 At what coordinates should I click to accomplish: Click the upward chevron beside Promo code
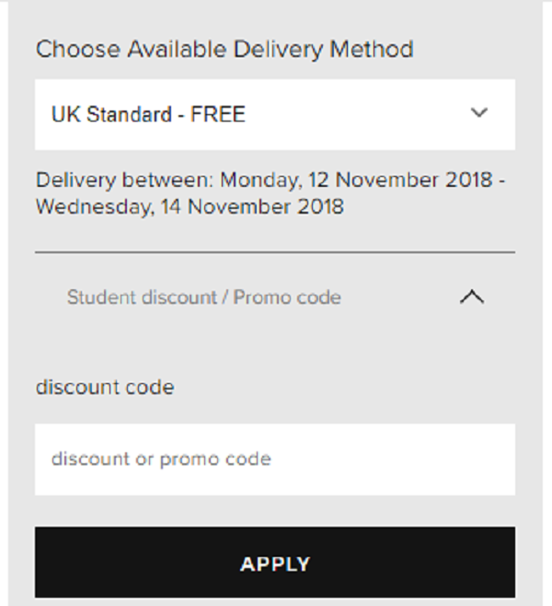pos(472,297)
